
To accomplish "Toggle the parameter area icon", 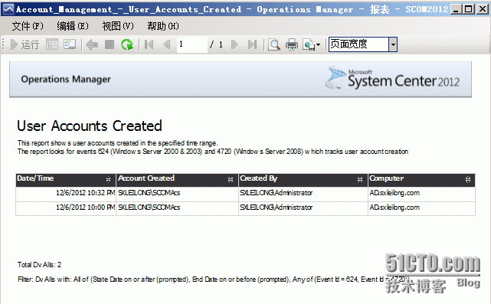I will tap(52, 44).
